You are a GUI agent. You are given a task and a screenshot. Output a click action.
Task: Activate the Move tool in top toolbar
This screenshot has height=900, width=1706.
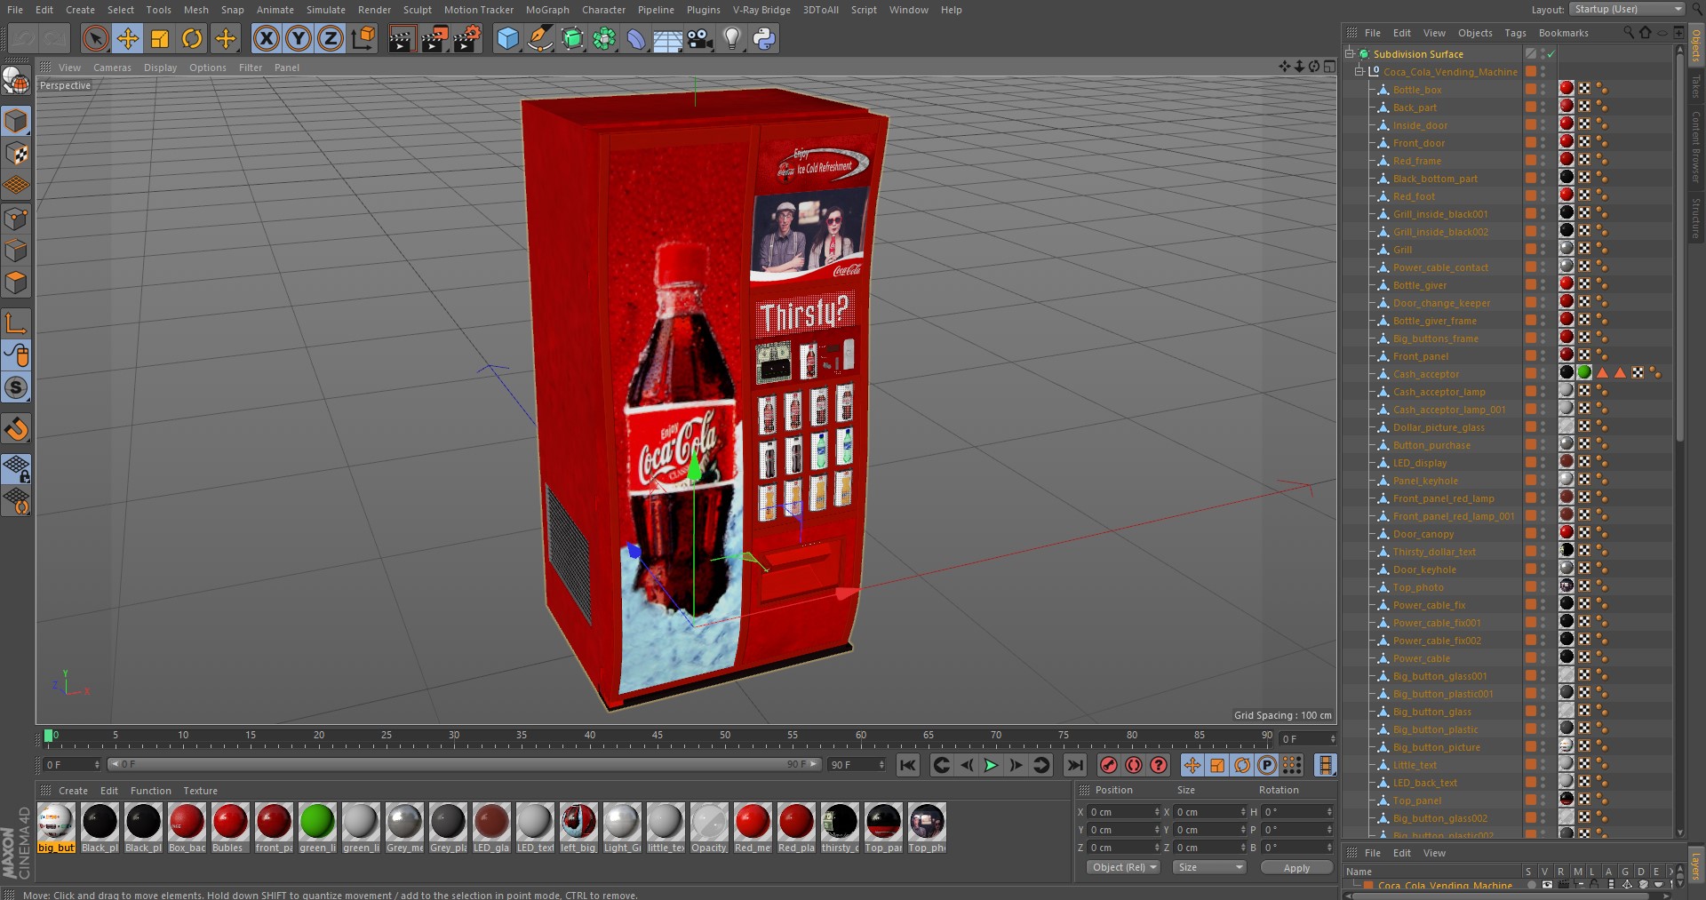[x=128, y=38]
